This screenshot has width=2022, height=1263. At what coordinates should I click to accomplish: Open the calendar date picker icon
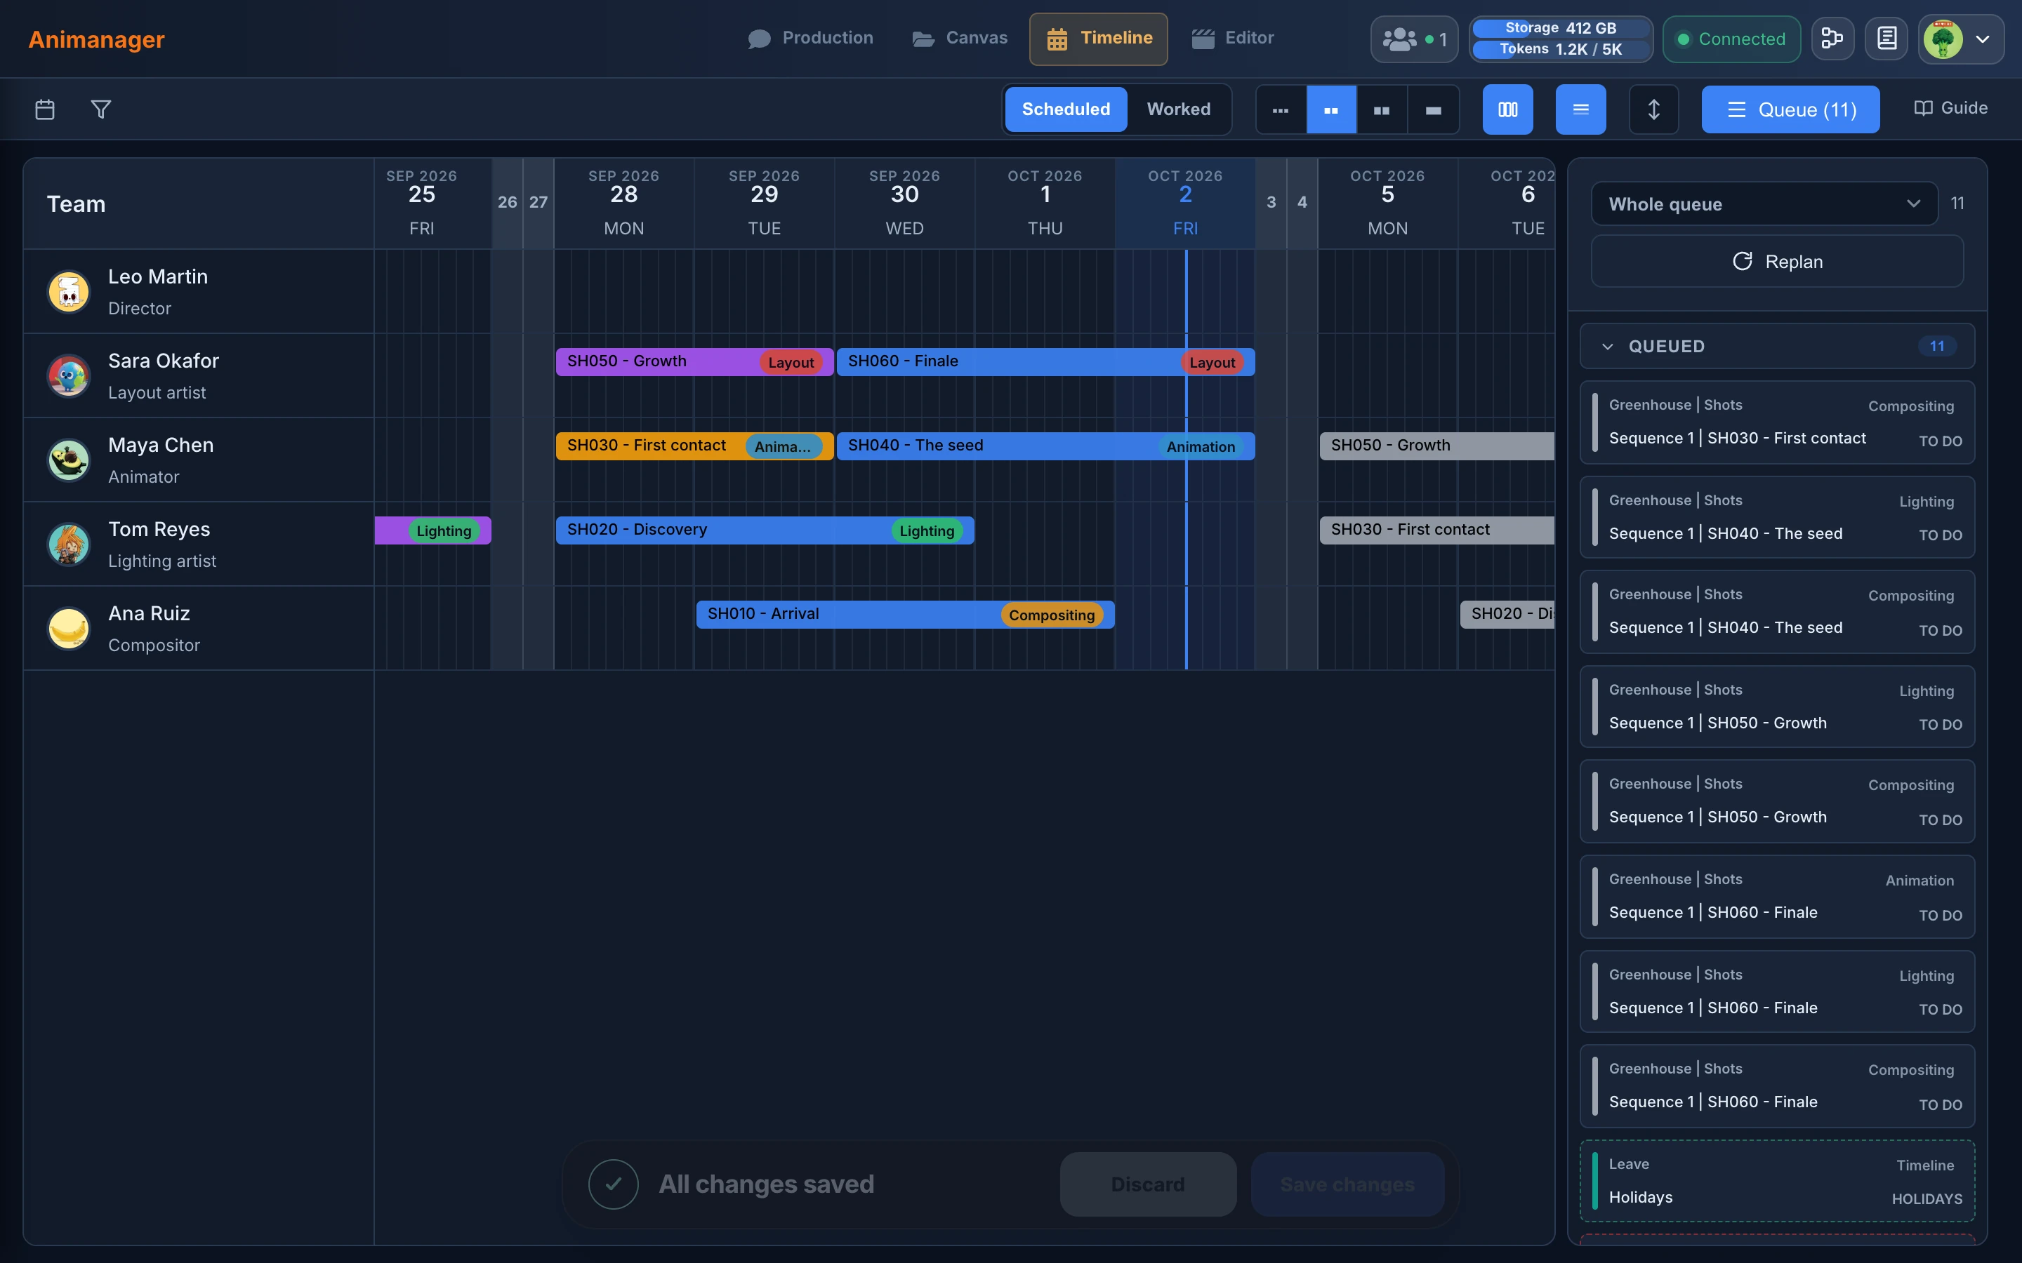click(x=45, y=109)
